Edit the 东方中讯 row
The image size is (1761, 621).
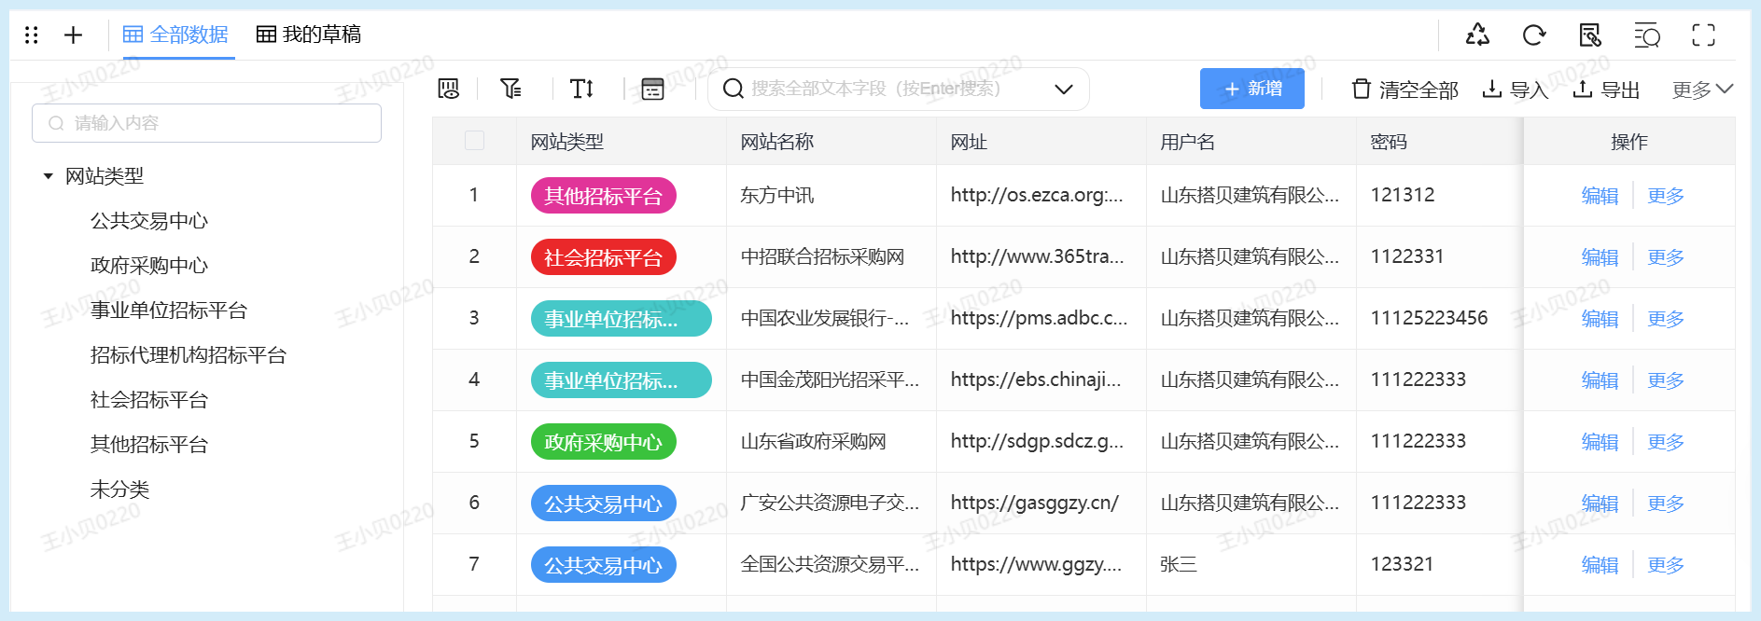[x=1600, y=196]
